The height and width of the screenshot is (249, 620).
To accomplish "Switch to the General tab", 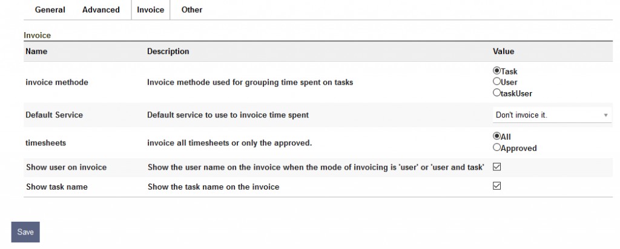I will (x=50, y=10).
